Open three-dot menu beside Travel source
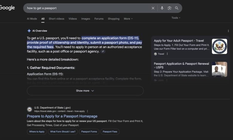The image size is (233, 140). click(x=167, y=54)
